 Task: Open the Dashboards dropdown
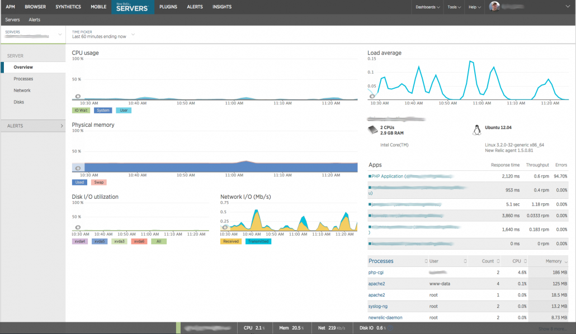[x=428, y=7]
